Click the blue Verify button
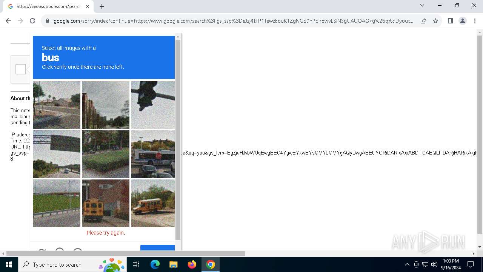This screenshot has height=272, width=483. pyautogui.click(x=157, y=247)
